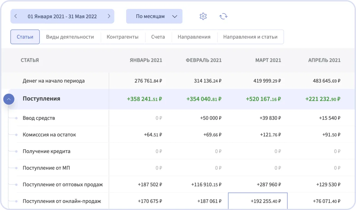The height and width of the screenshot is (210, 356).
Task: Click the +187 061 ₽ cell
Action: click(x=209, y=201)
